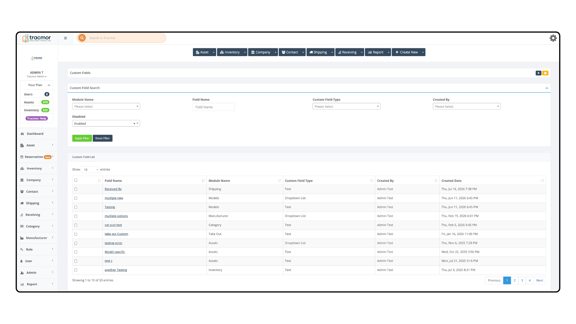Check the multiple new row checkbox

coord(76,198)
